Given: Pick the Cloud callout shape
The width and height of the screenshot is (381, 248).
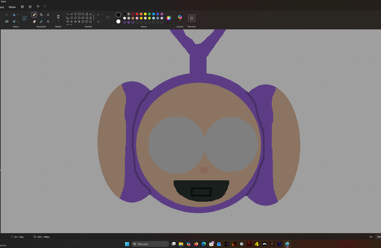Looking at the screenshot, I should click(91, 22).
